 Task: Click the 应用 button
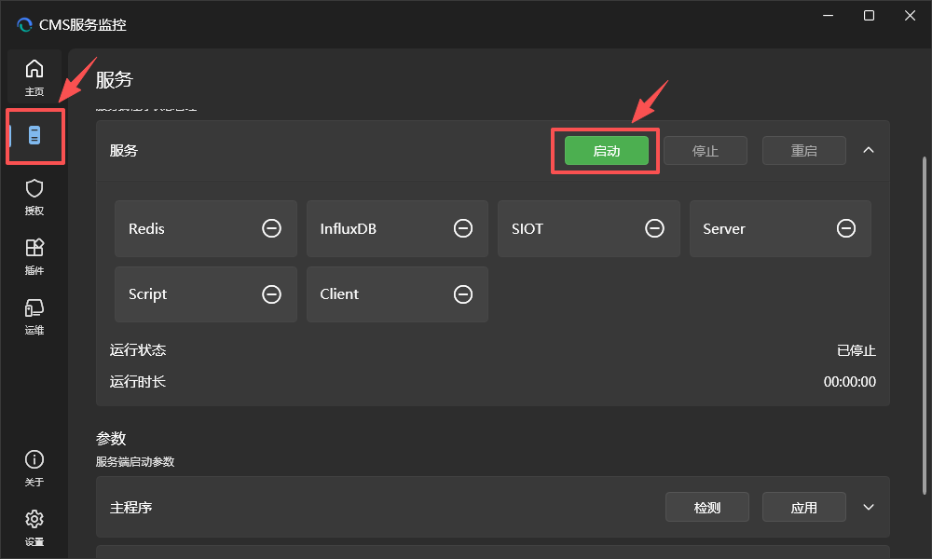click(x=803, y=507)
